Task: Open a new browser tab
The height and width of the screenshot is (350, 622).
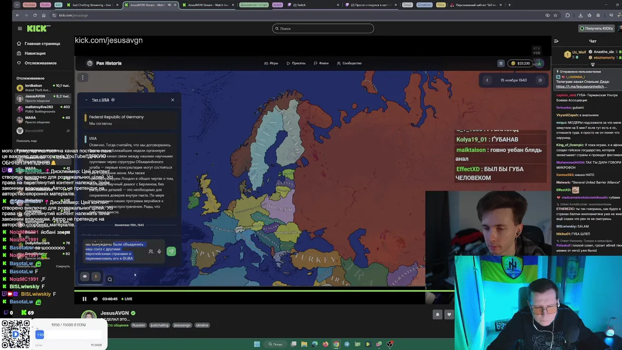Action: coord(509,5)
